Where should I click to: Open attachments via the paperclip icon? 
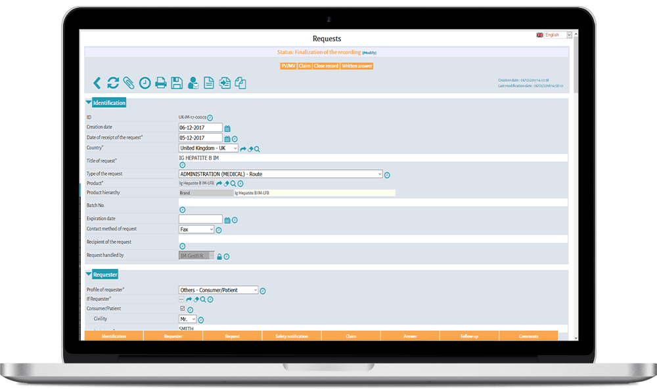click(x=129, y=83)
